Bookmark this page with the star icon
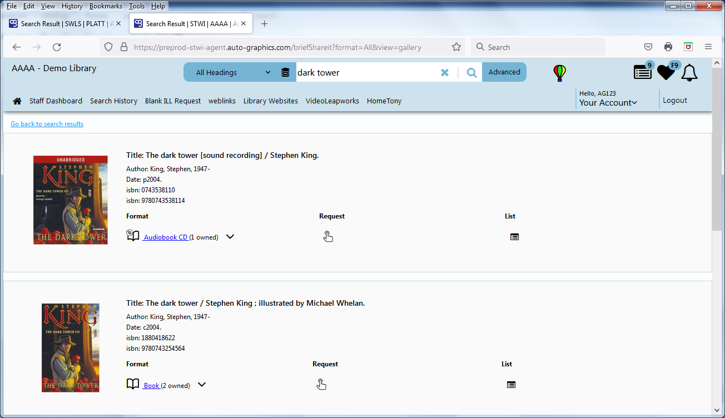This screenshot has height=418, width=725. [x=456, y=47]
